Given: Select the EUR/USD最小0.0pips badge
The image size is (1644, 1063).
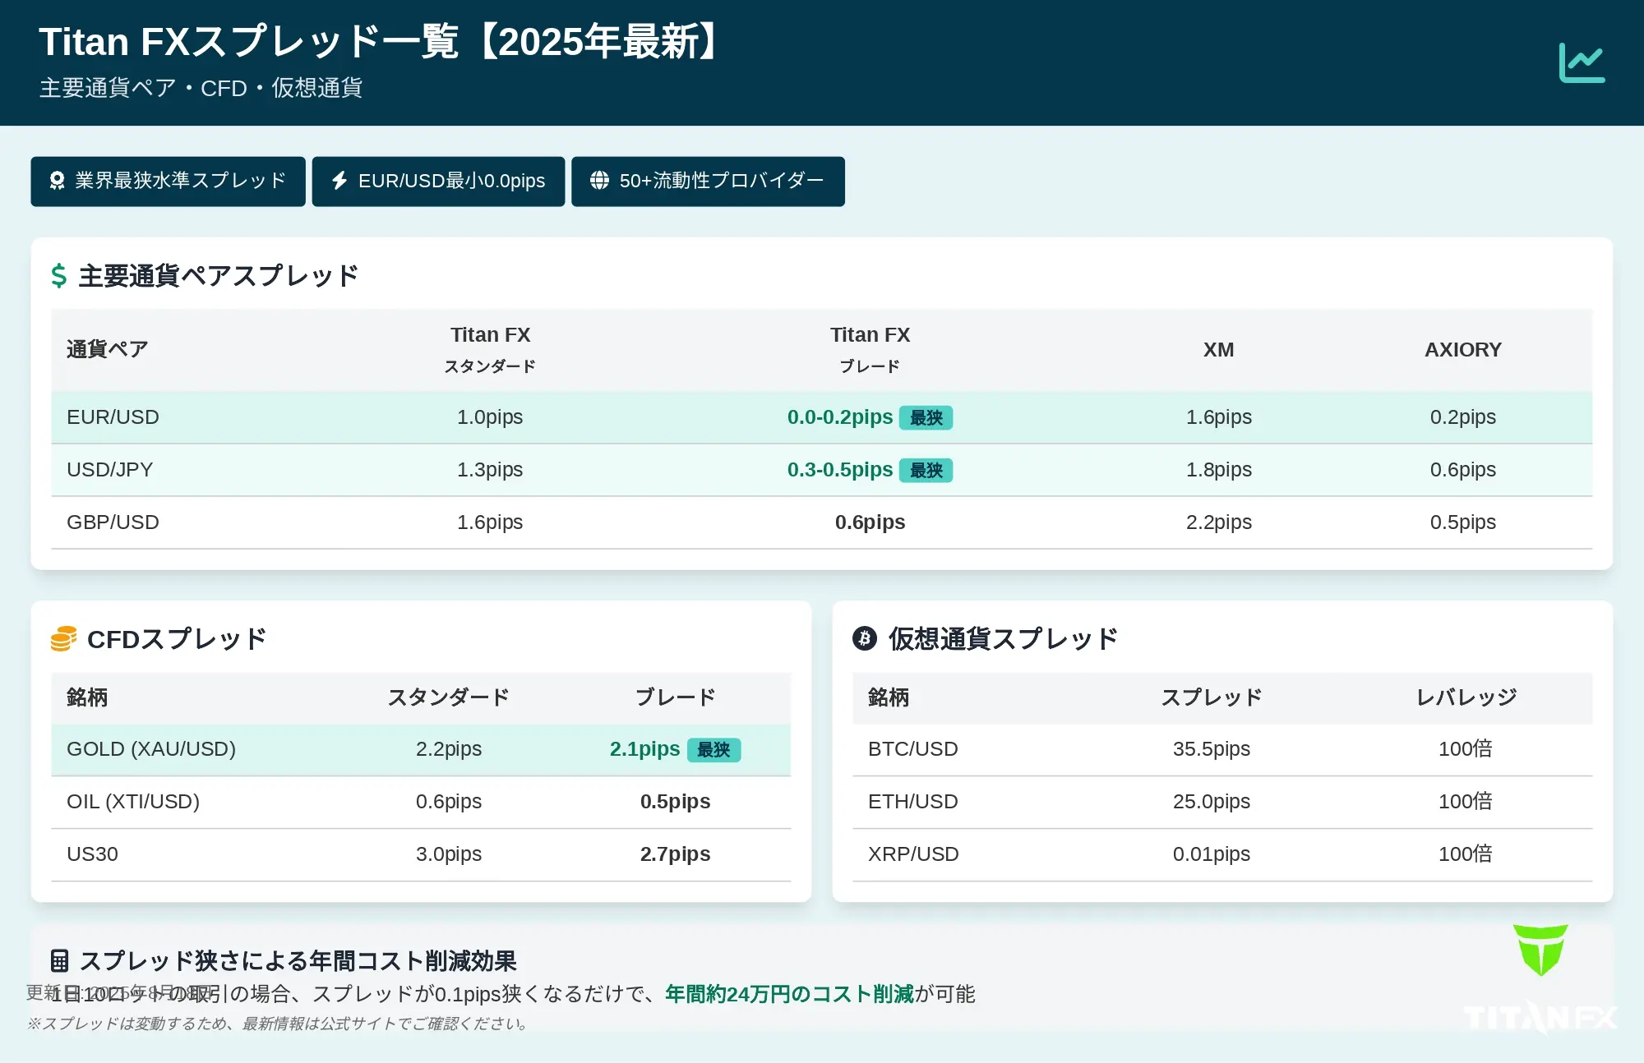Looking at the screenshot, I should point(438,181).
